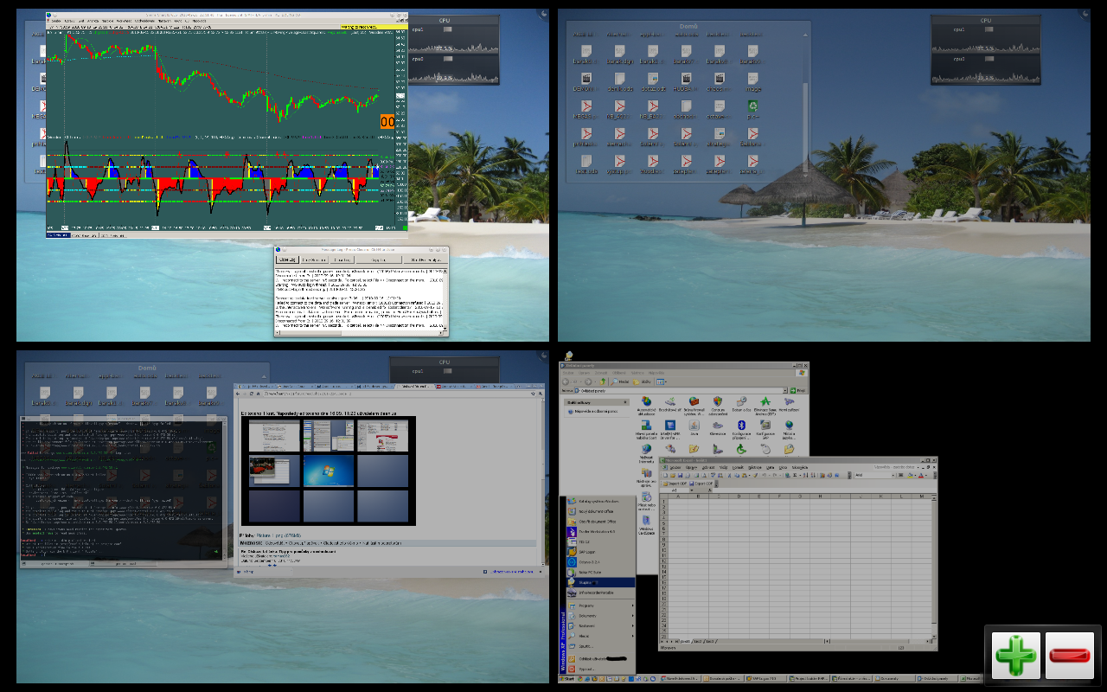This screenshot has width=1107, height=692.
Task: Click the Excel vertical scrollbar
Action: [x=933, y=562]
